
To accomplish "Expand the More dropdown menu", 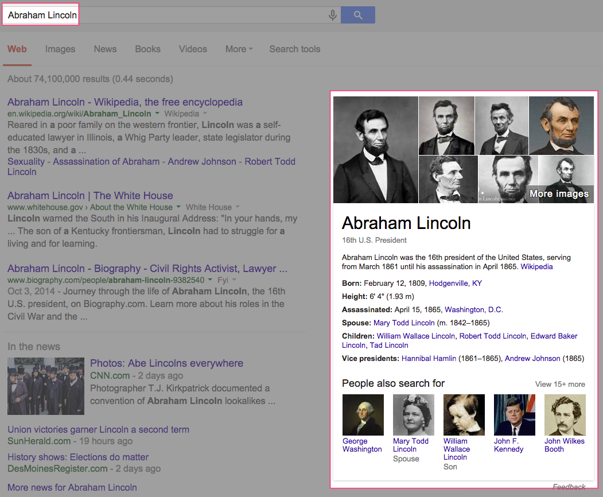I will tap(239, 49).
